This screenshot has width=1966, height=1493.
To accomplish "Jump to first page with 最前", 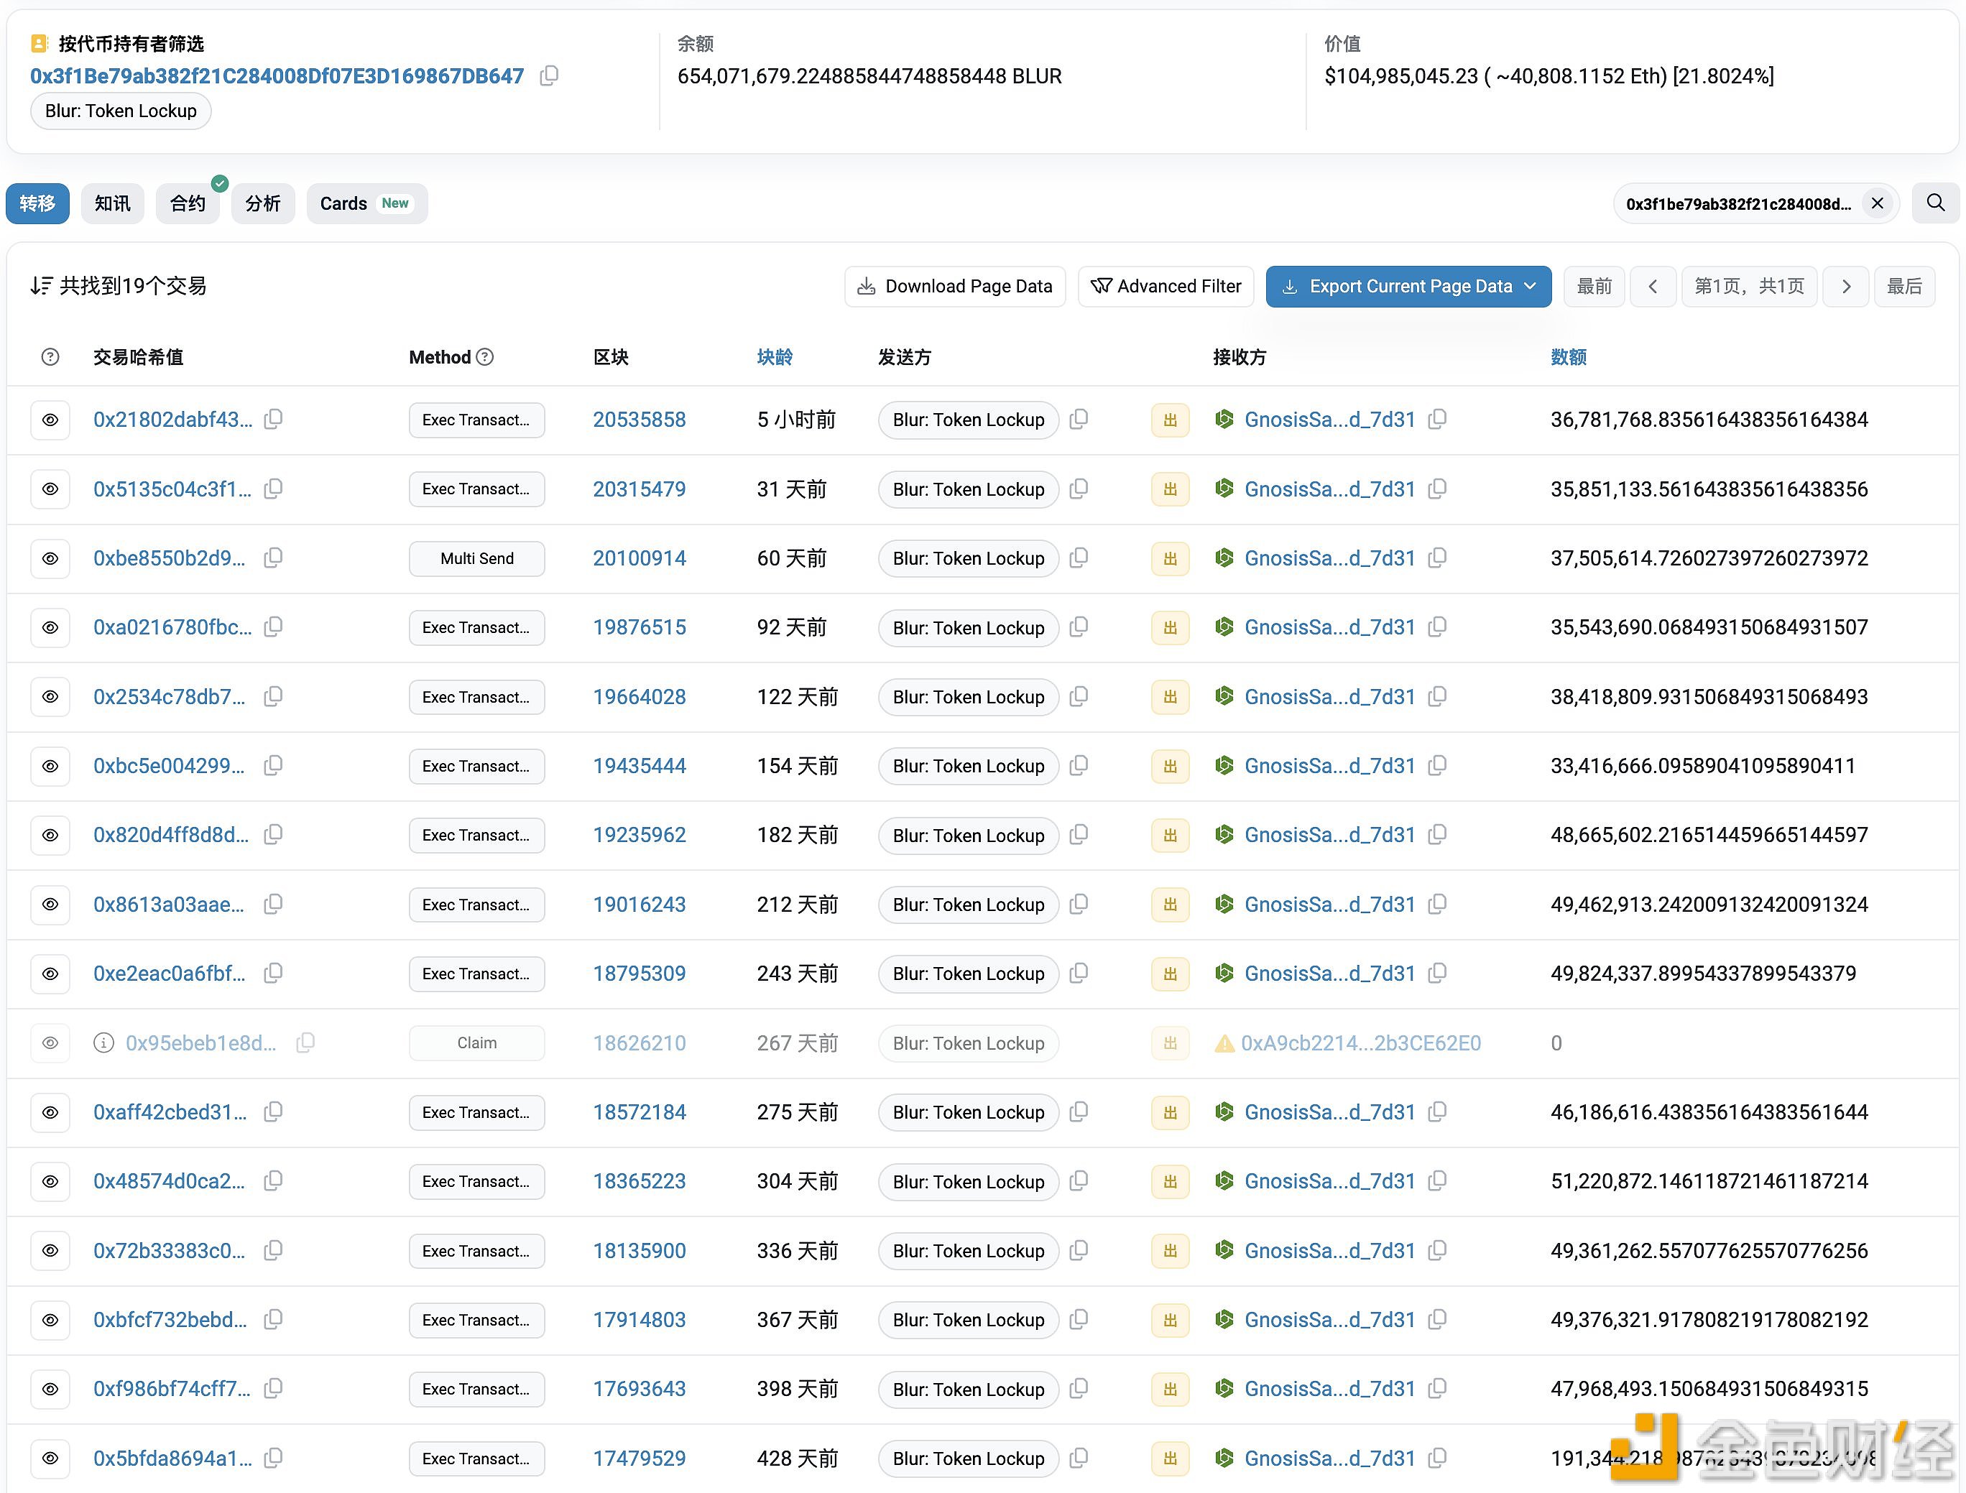I will point(1595,286).
